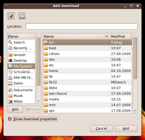Select the Search magnifier in Places

(x=10, y=43)
